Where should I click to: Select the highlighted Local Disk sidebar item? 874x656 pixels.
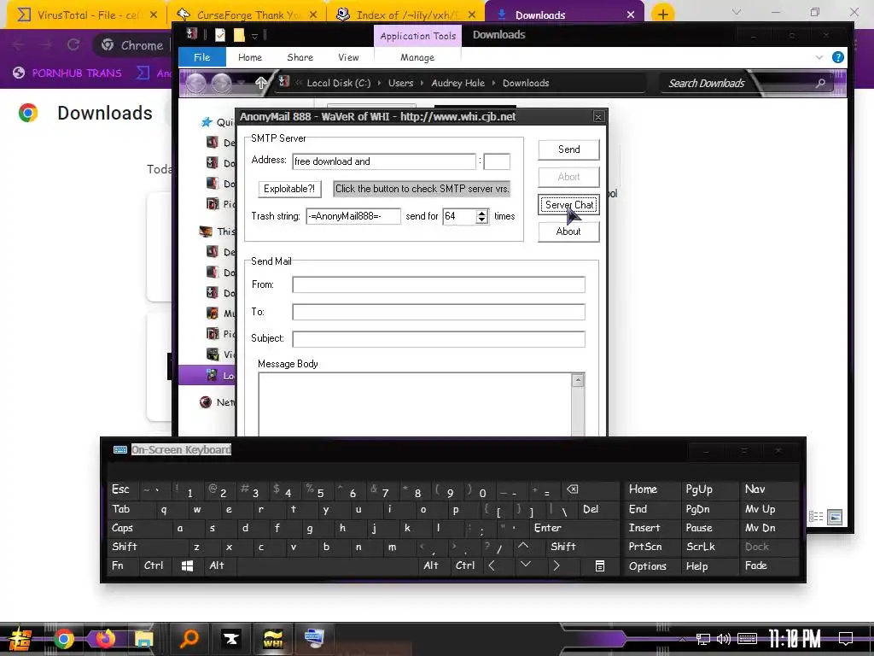pos(207,376)
